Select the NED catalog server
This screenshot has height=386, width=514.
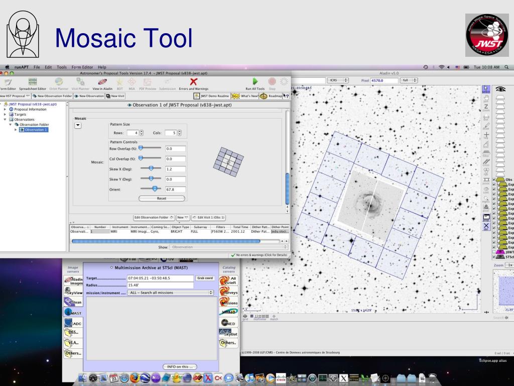tap(228, 323)
